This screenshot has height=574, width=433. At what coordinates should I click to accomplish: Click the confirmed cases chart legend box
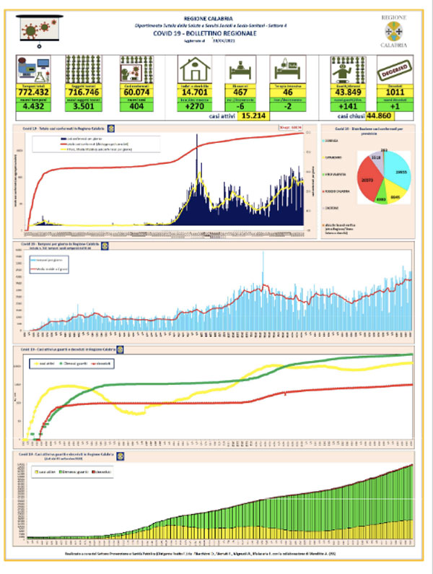point(96,144)
